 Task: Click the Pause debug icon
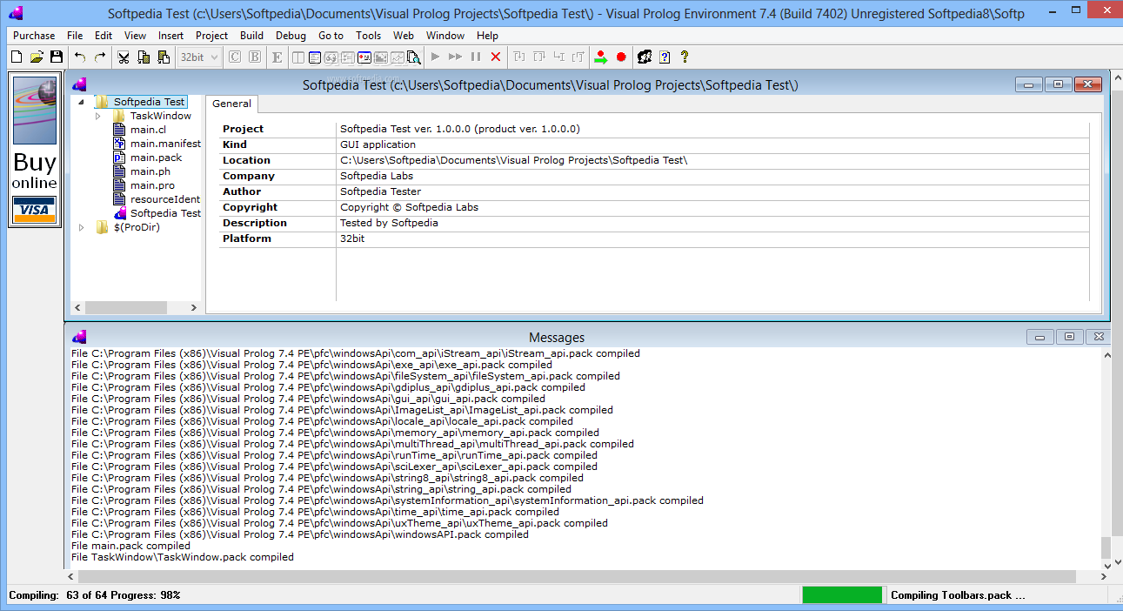pyautogui.click(x=476, y=57)
